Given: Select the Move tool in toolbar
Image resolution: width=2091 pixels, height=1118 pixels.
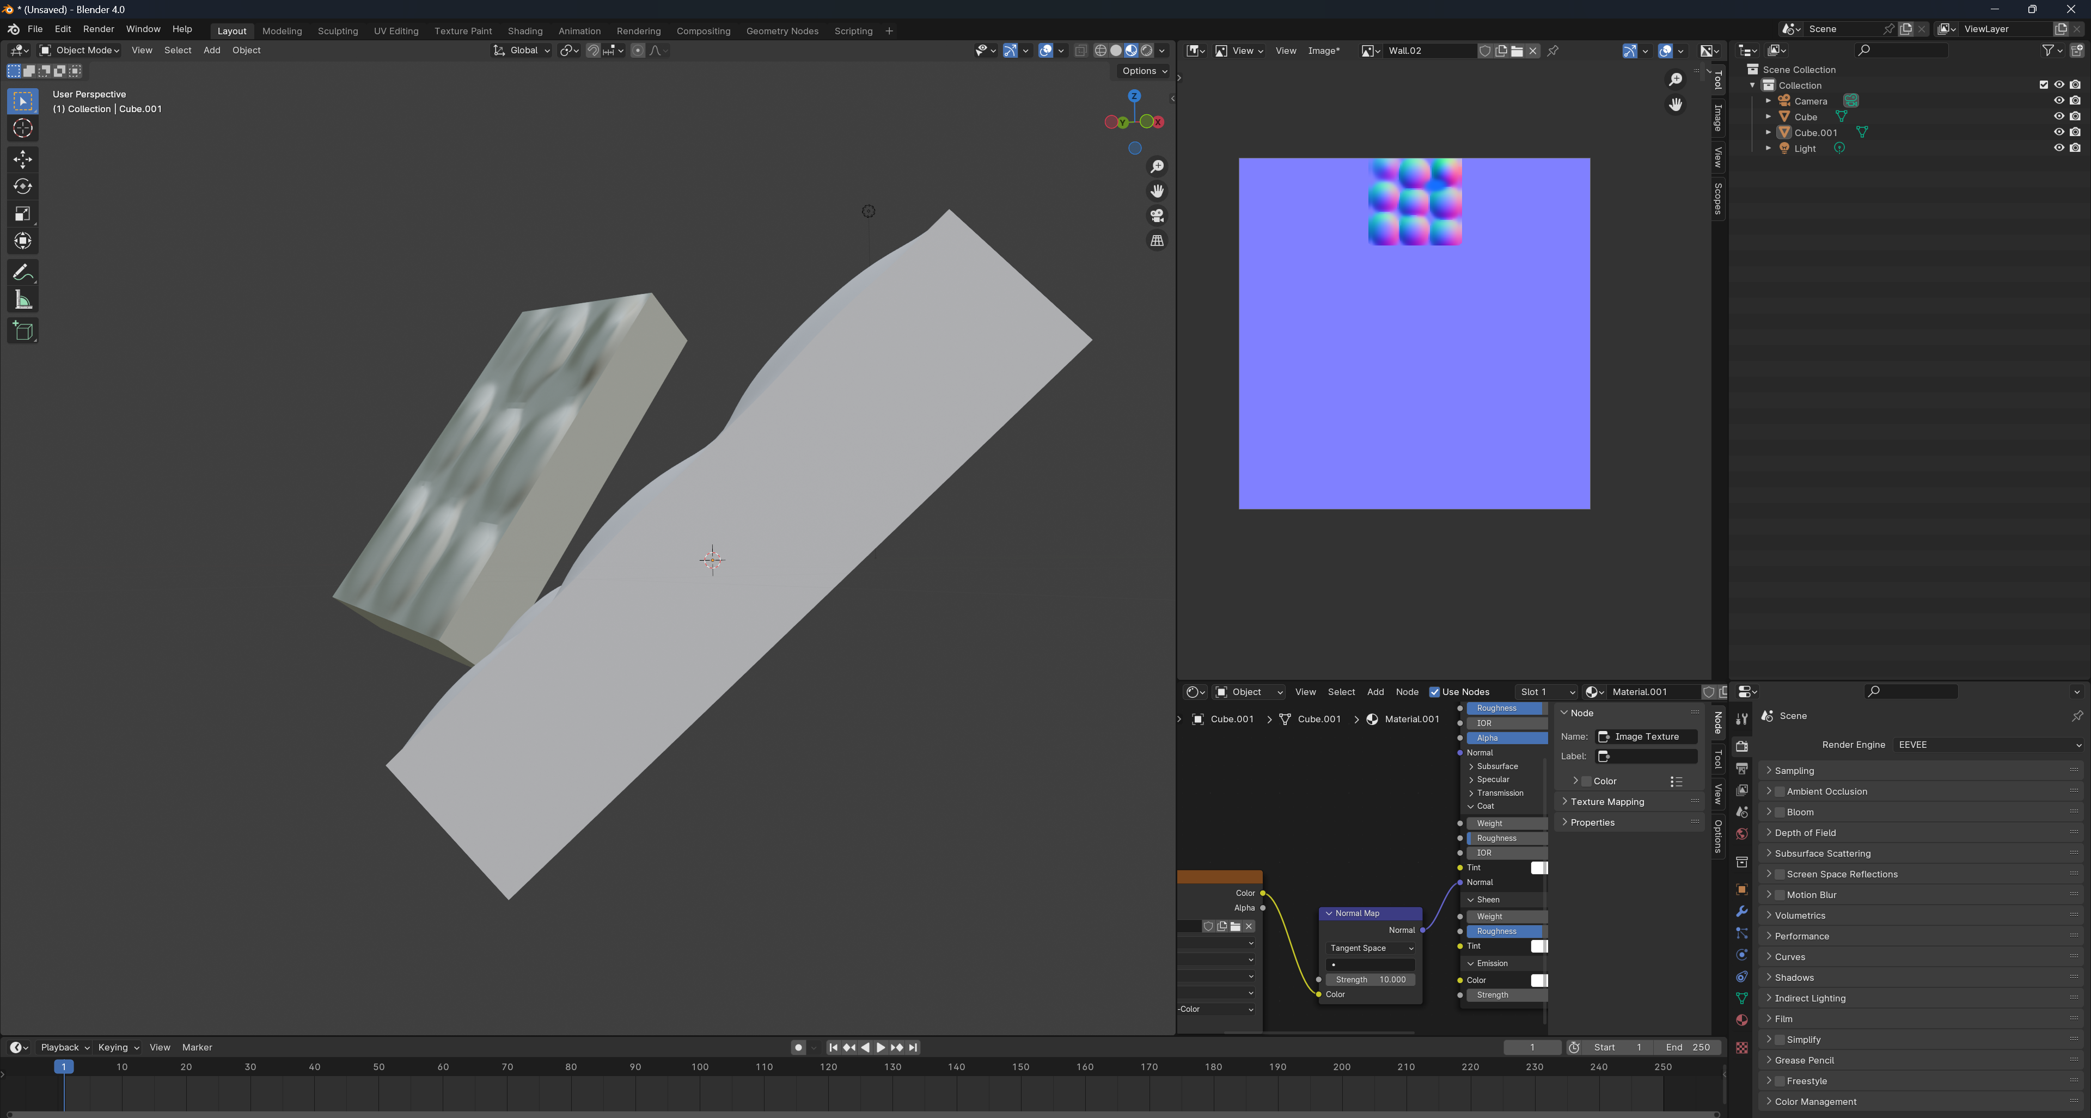Looking at the screenshot, I should (x=23, y=159).
